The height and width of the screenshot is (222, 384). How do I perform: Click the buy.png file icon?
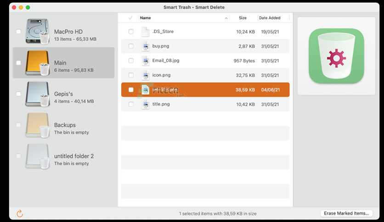146,46
